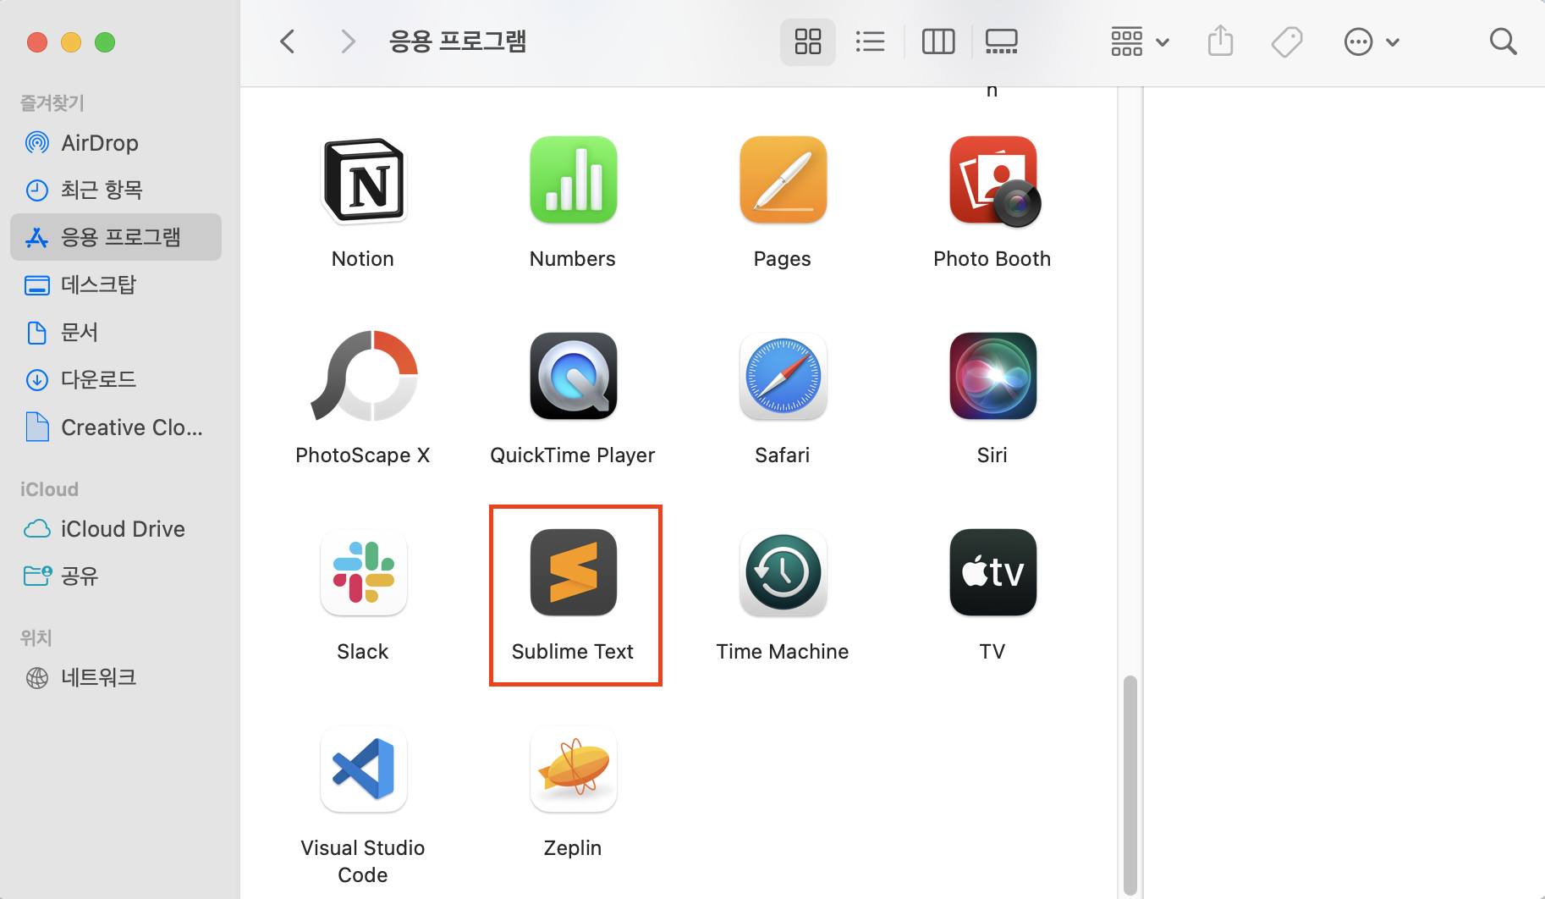Viewport: 1545px width, 899px height.
Task: Select the Pages app icon
Action: [783, 180]
